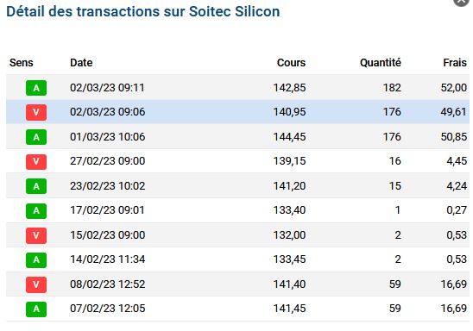473x331 pixels.
Task: Click the red V badge for 15/02/23 09:00
Action: click(36, 235)
